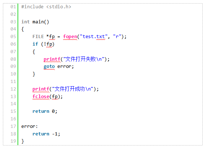Select line number 01
The height and width of the screenshot is (148, 207).
pos(13,7)
